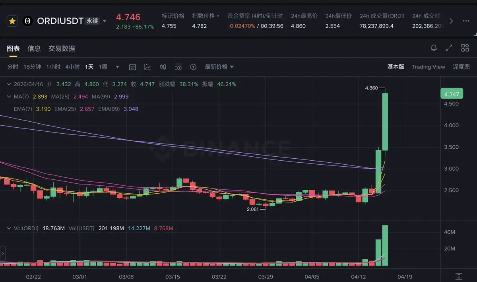Select the 分时 interval
The image size is (477, 282).
point(13,67)
